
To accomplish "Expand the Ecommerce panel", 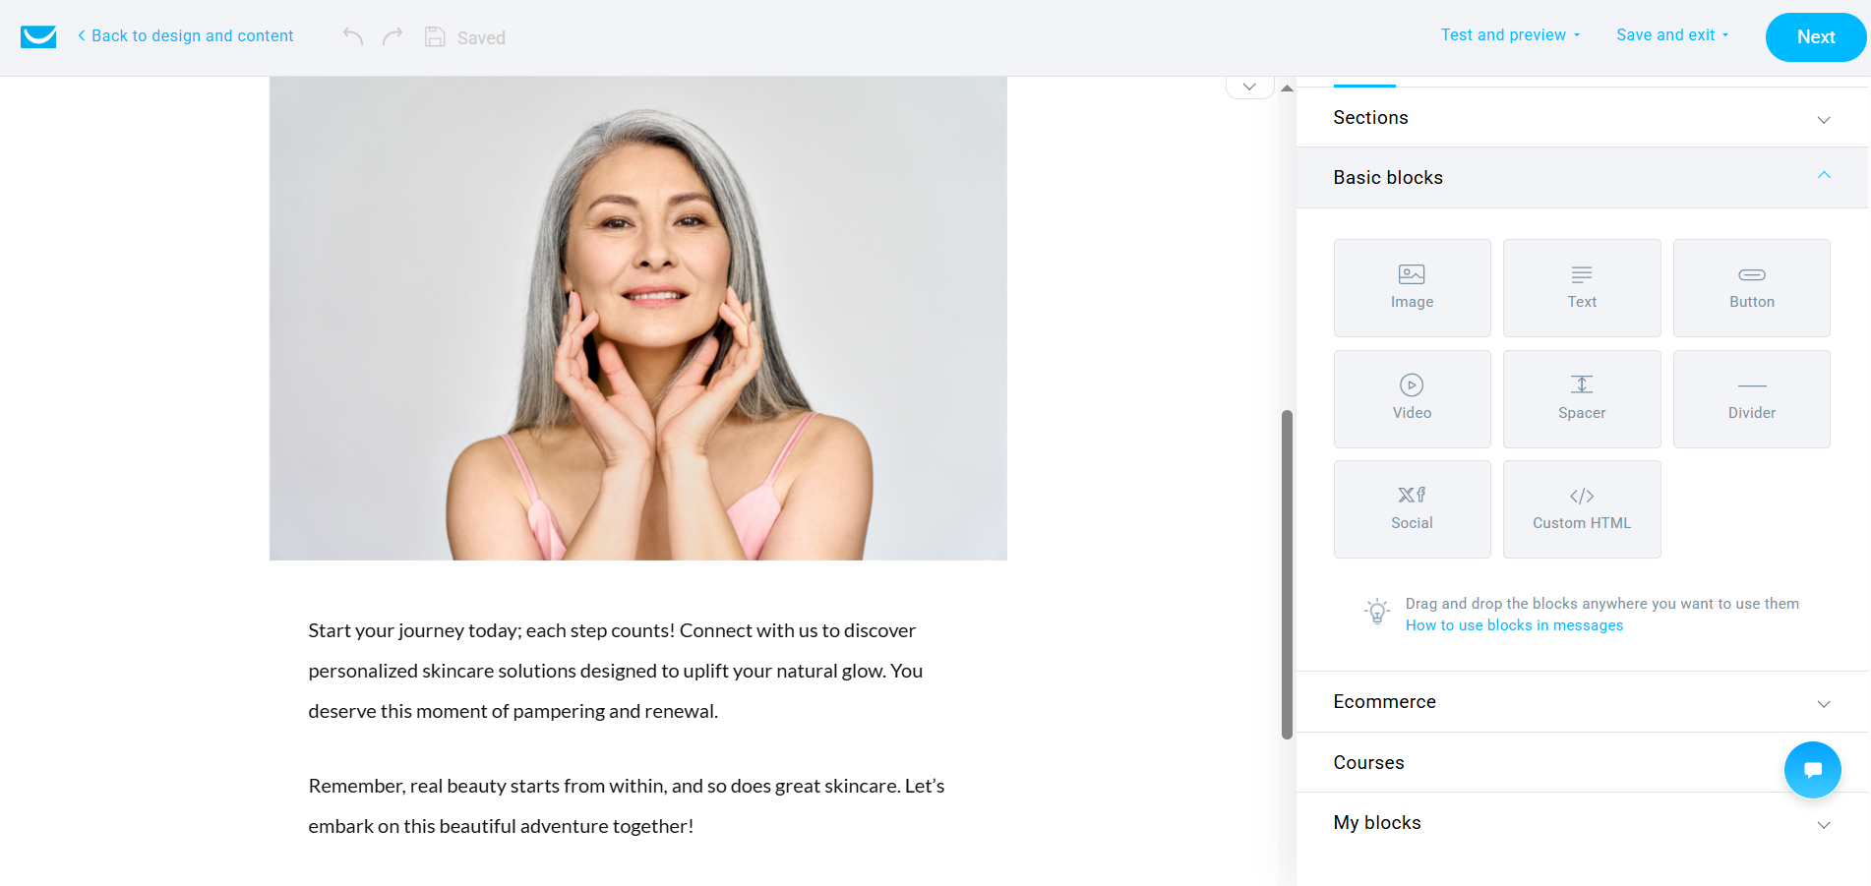I will pyautogui.click(x=1582, y=702).
